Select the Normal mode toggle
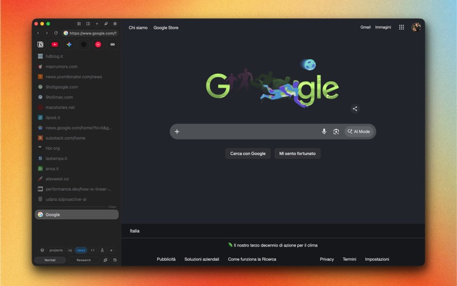 tap(50, 260)
